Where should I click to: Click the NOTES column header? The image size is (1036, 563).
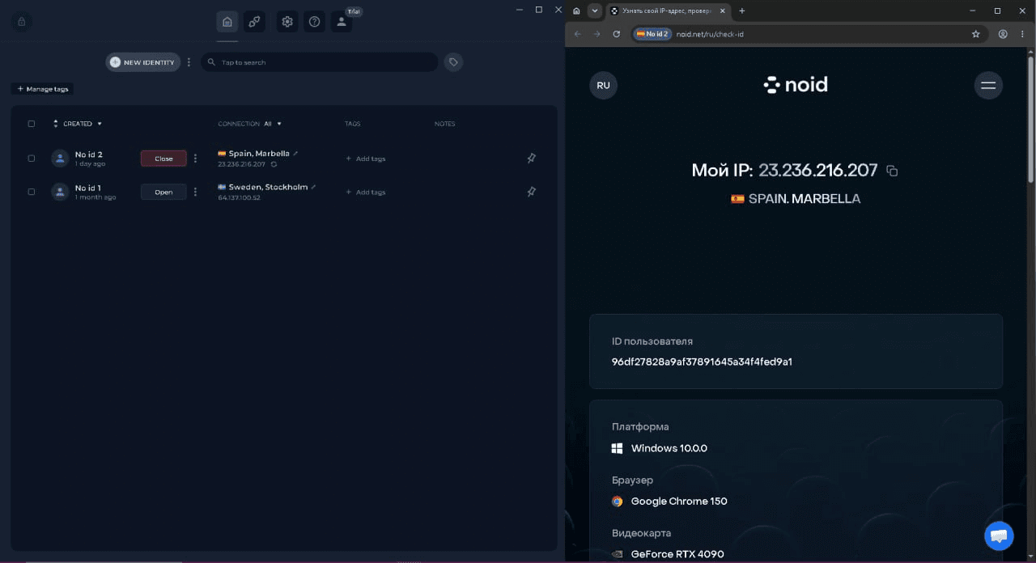pyautogui.click(x=444, y=124)
